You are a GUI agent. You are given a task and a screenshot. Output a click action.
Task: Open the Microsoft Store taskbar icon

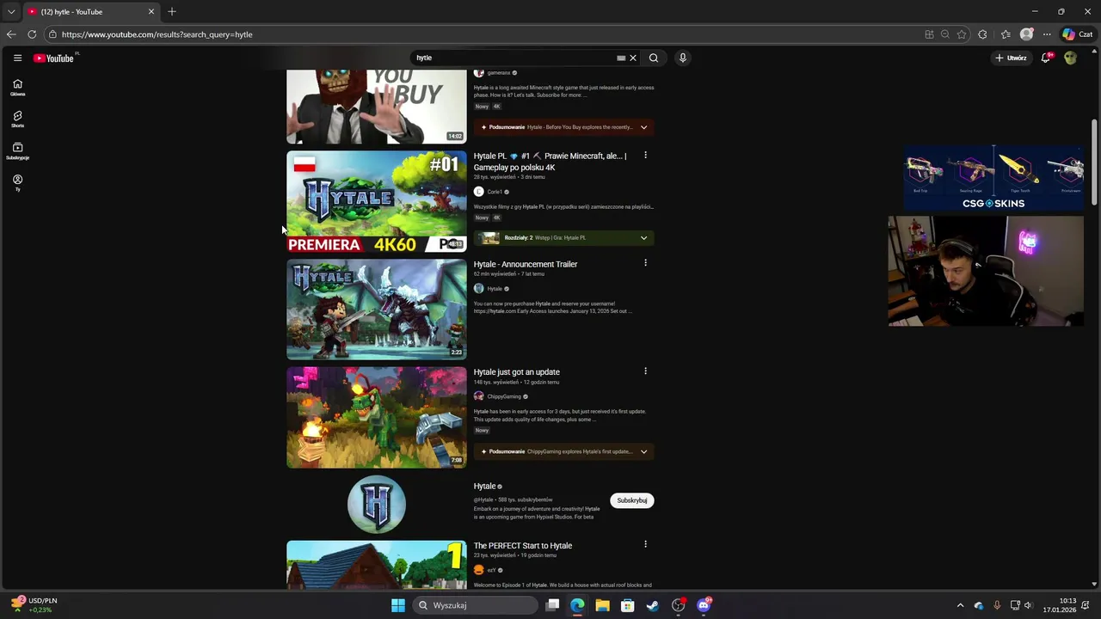(x=628, y=605)
